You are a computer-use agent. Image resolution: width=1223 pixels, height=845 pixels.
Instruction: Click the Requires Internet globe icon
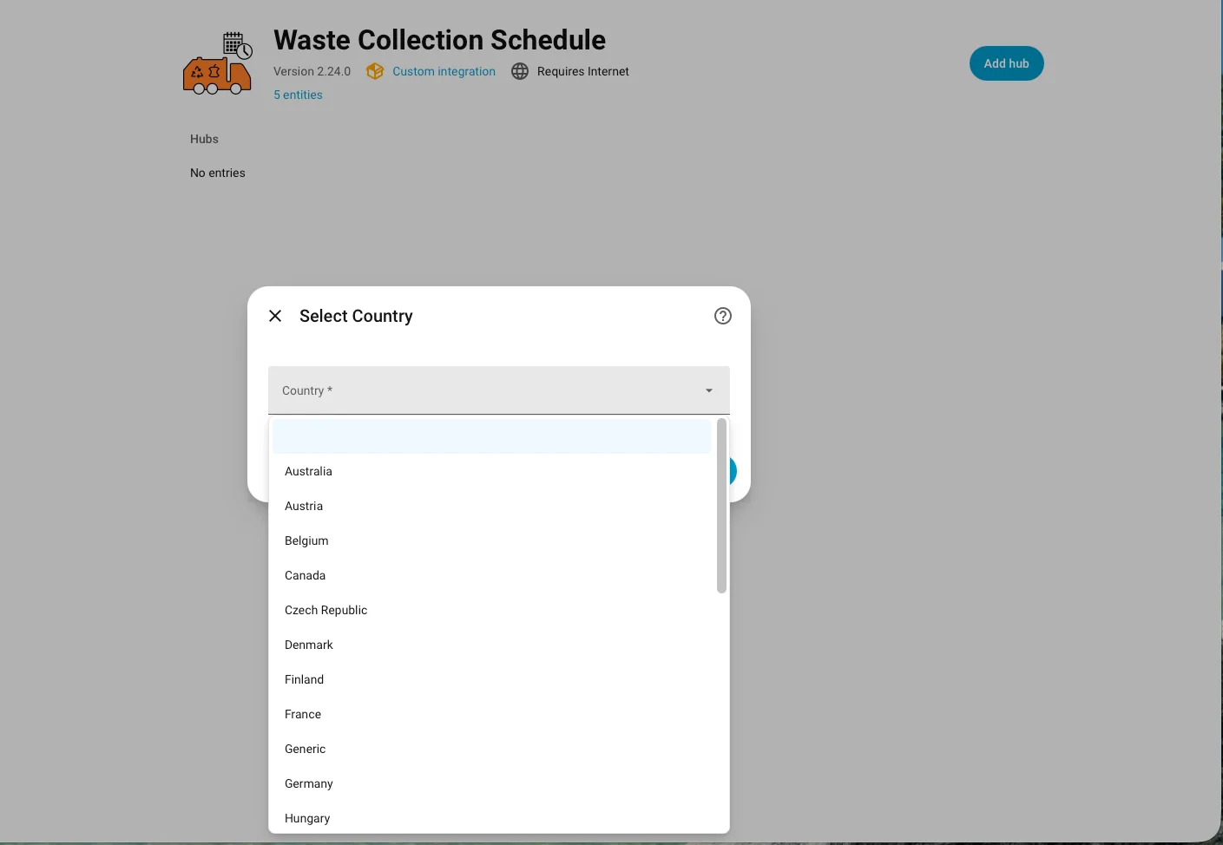tap(520, 71)
